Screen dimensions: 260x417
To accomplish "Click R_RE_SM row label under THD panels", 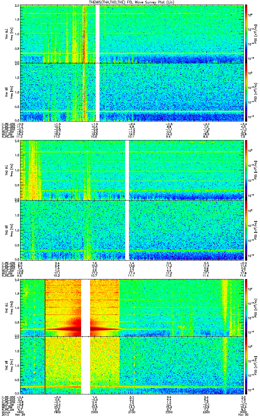I will [8, 276].
